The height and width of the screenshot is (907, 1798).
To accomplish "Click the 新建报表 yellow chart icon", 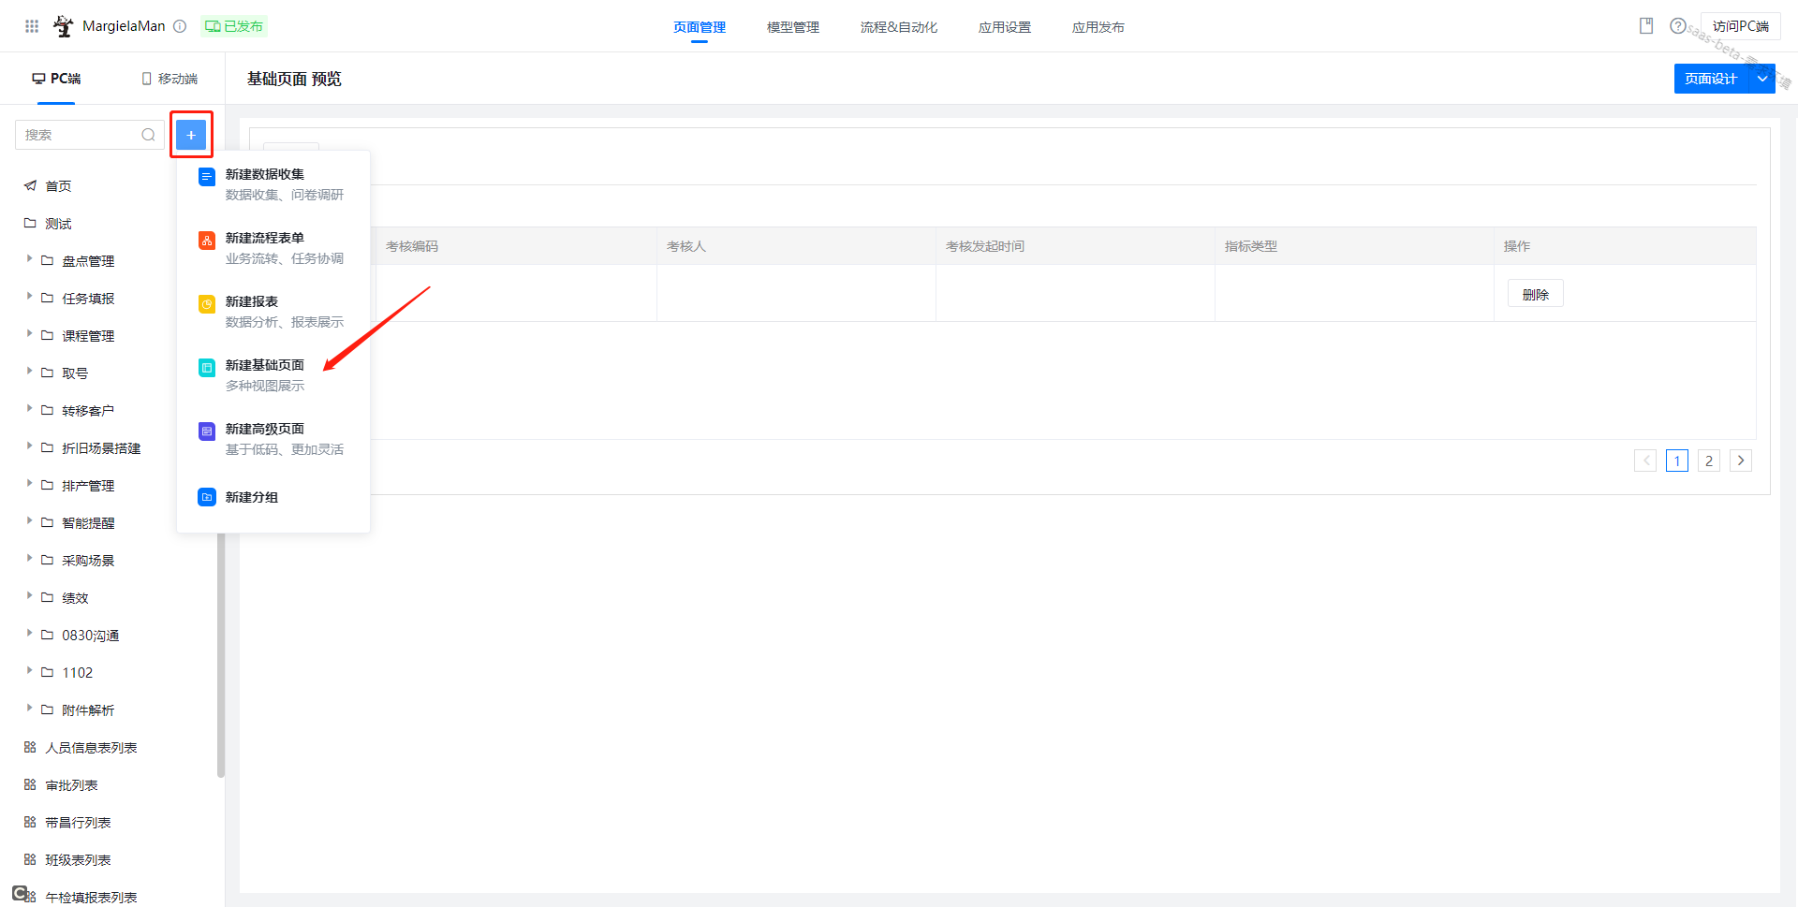I will 207,304.
